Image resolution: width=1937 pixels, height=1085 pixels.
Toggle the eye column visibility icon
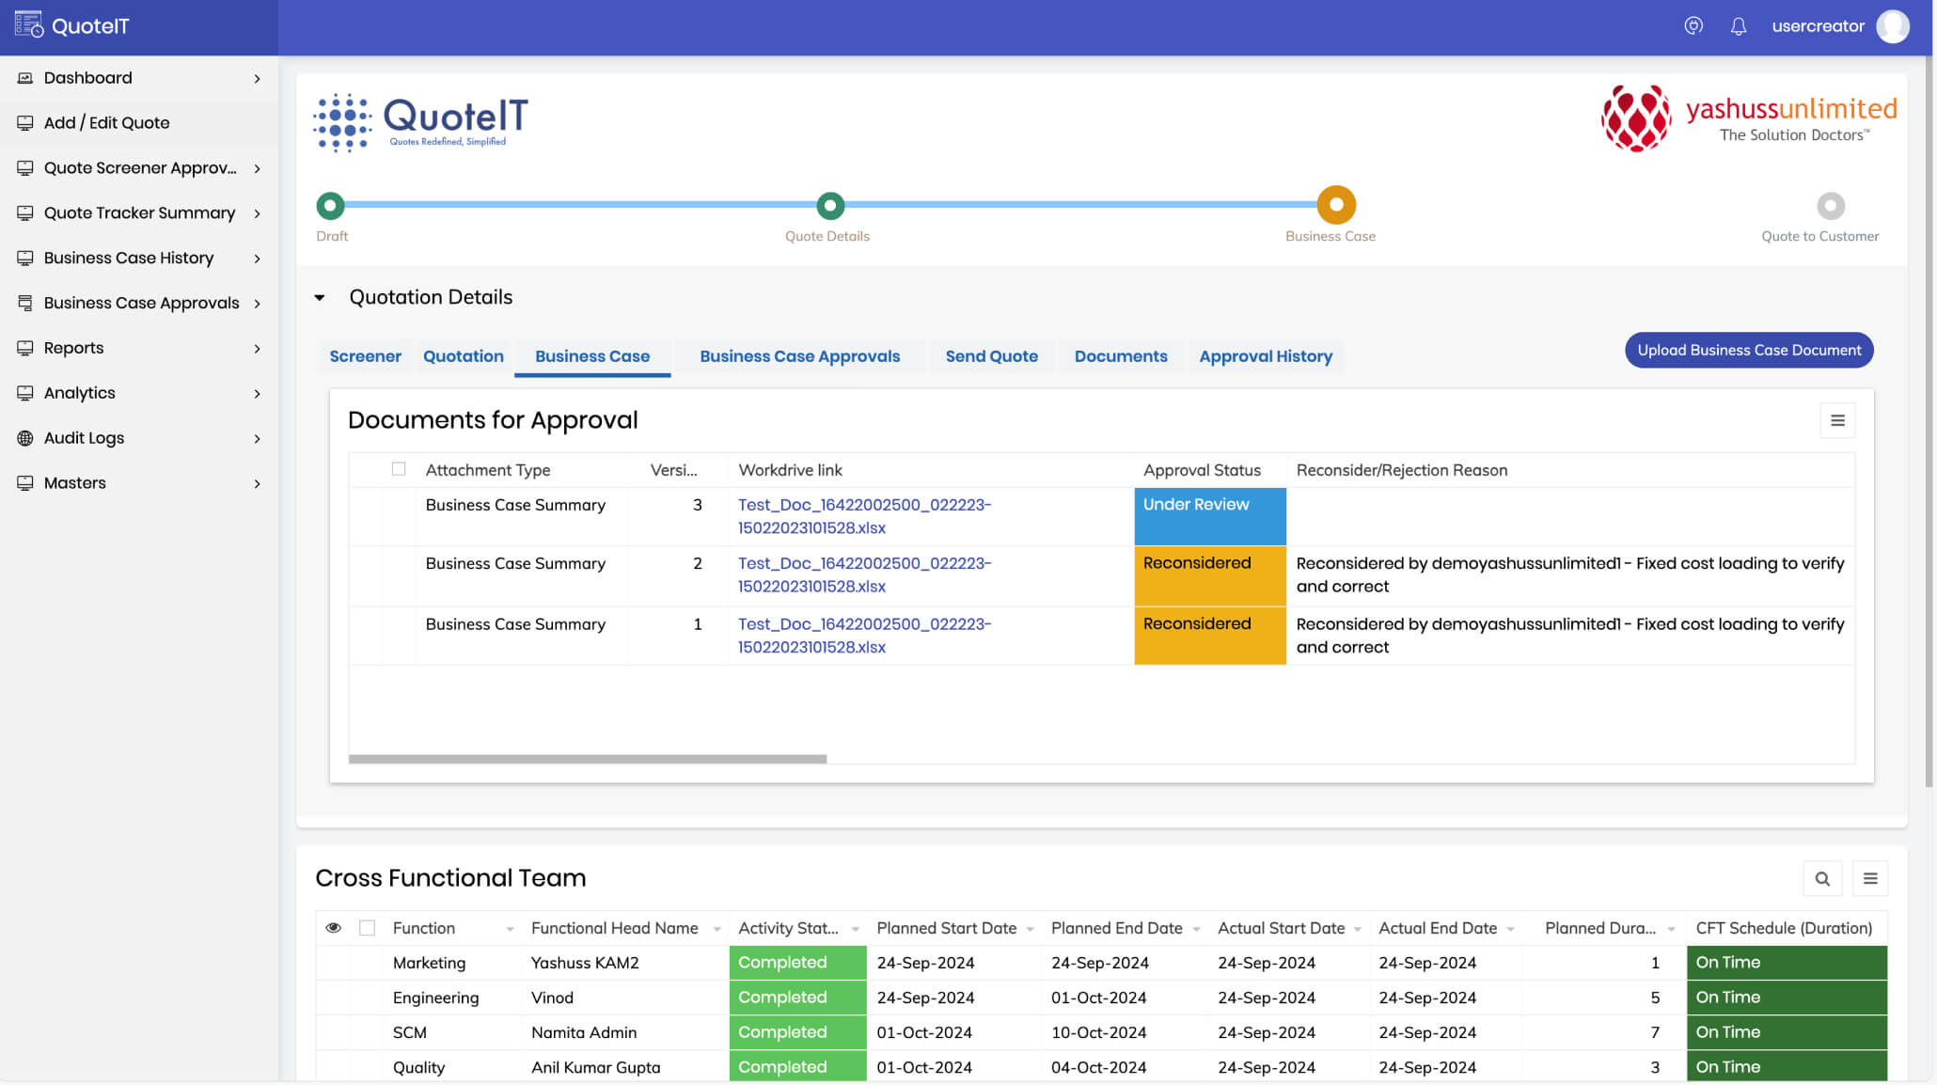(333, 928)
